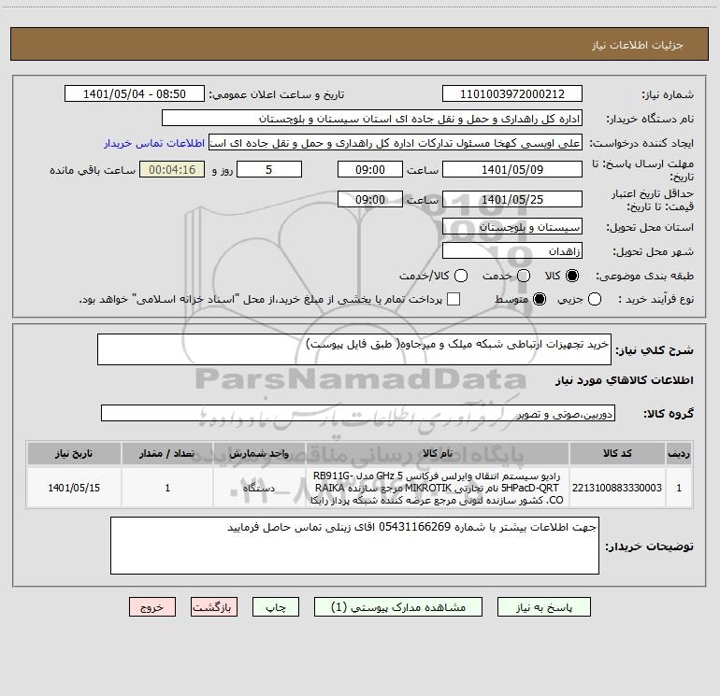Viewport: 720px width, 696px height.
Task: Click the response deadline date 1401/05/09 field
Action: (x=512, y=170)
